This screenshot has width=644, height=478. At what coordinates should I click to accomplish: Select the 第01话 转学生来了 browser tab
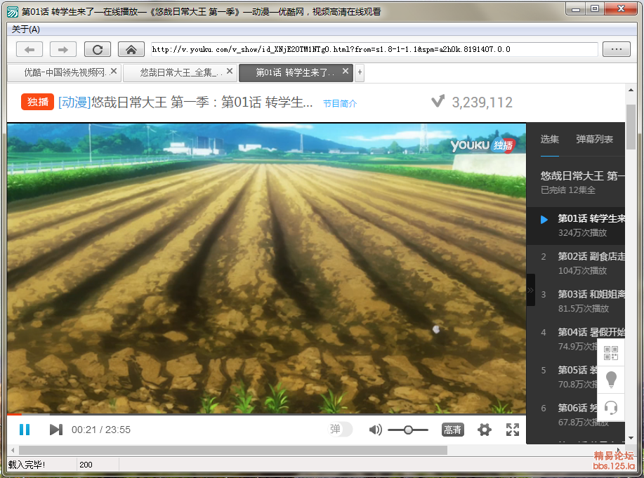click(x=296, y=73)
